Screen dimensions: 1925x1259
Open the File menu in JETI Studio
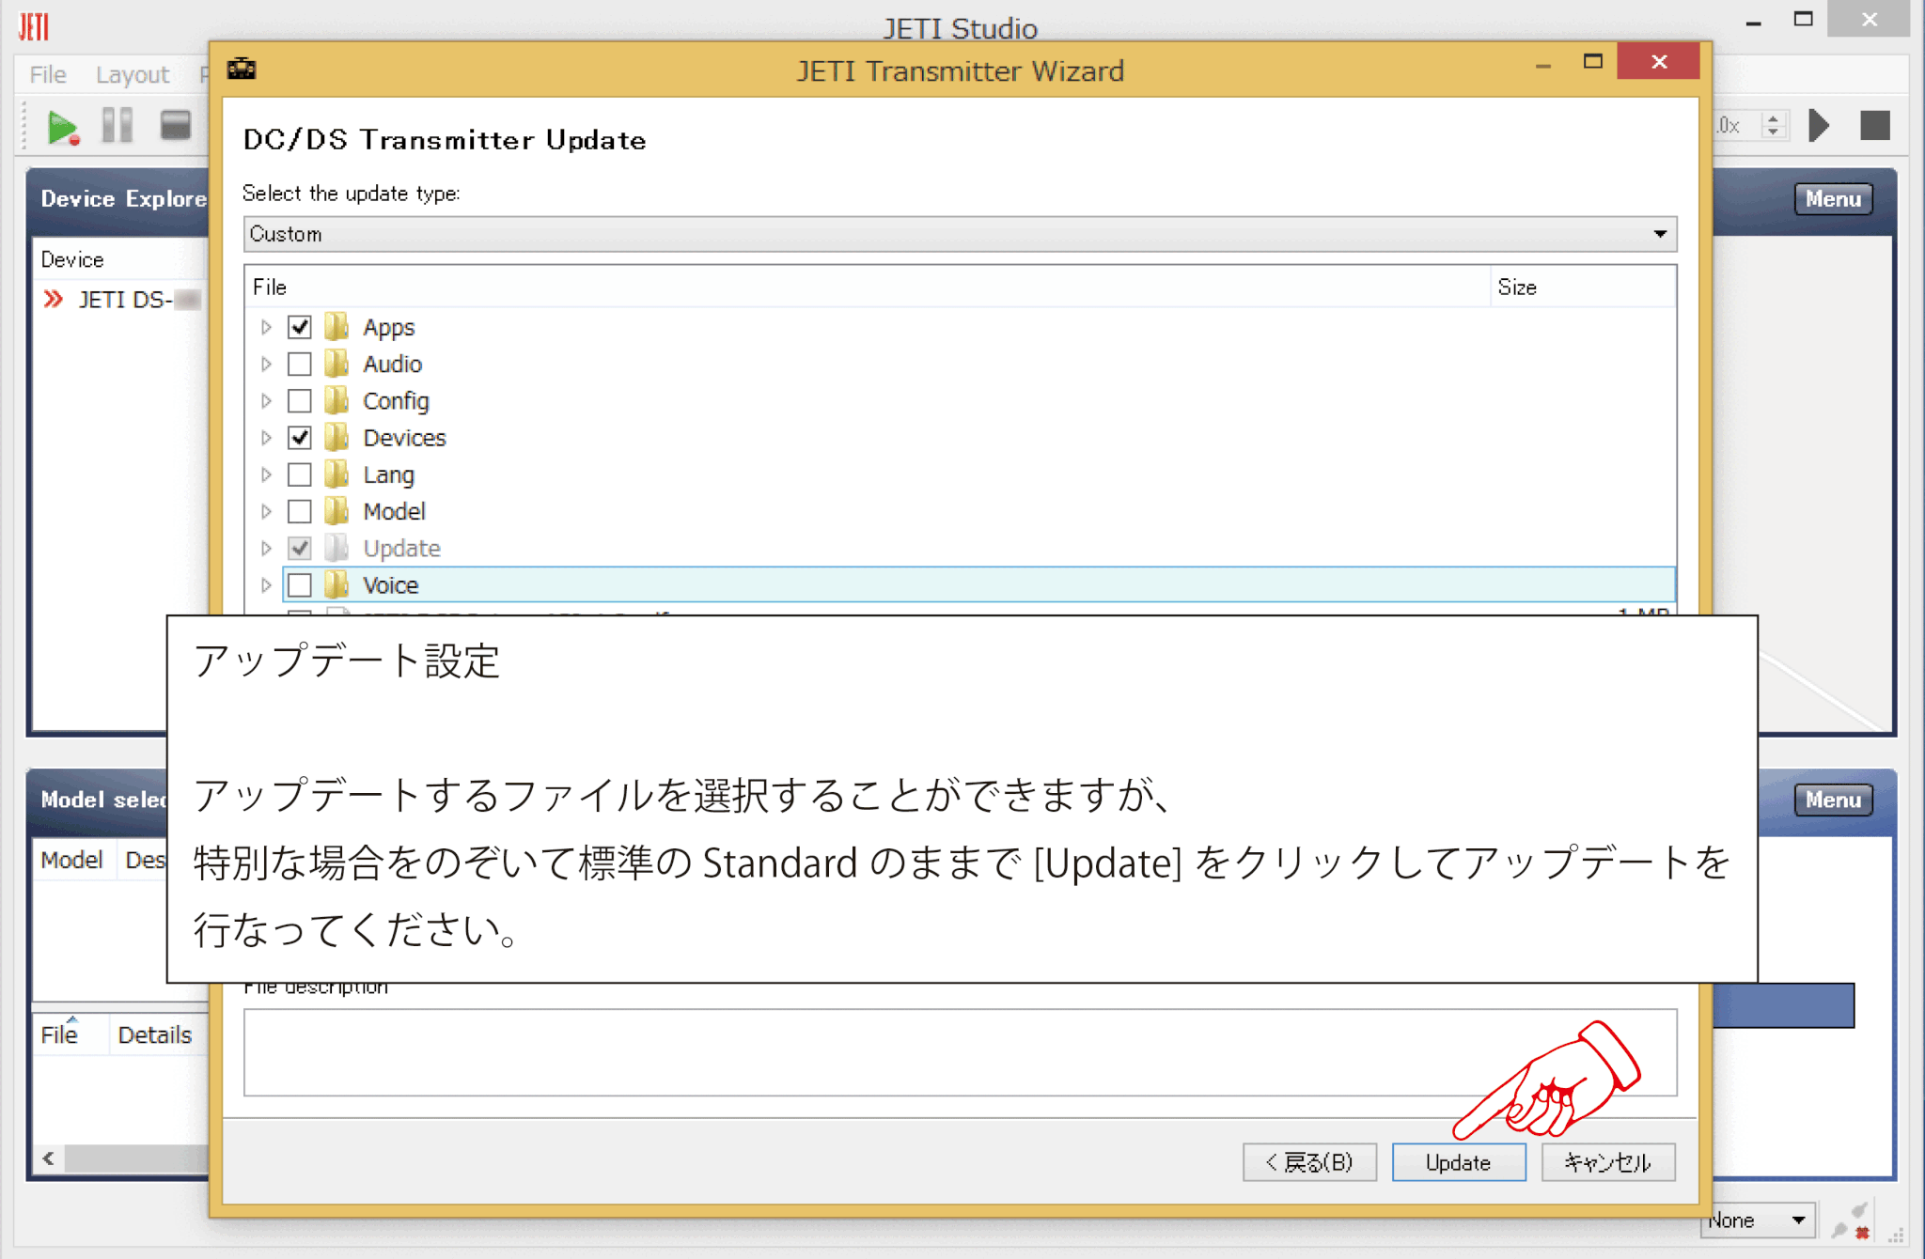48,74
